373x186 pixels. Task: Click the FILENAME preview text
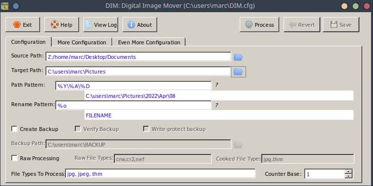tap(99, 115)
